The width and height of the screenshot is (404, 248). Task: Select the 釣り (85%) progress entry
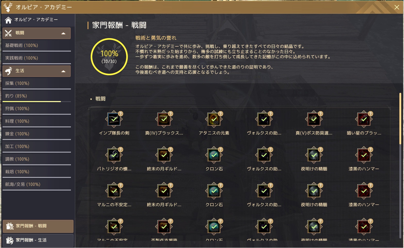(37, 96)
